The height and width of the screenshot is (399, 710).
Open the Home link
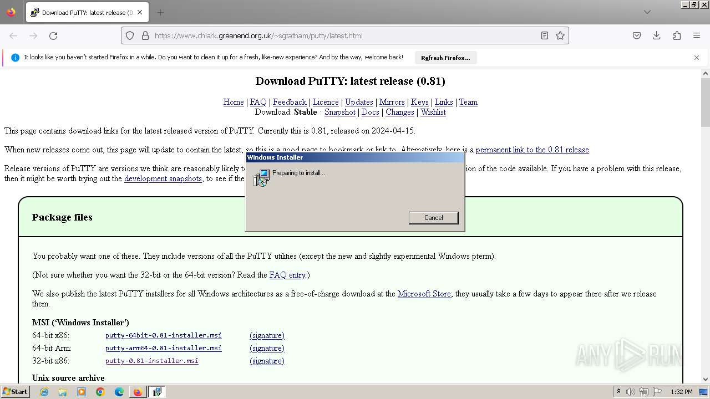click(234, 102)
